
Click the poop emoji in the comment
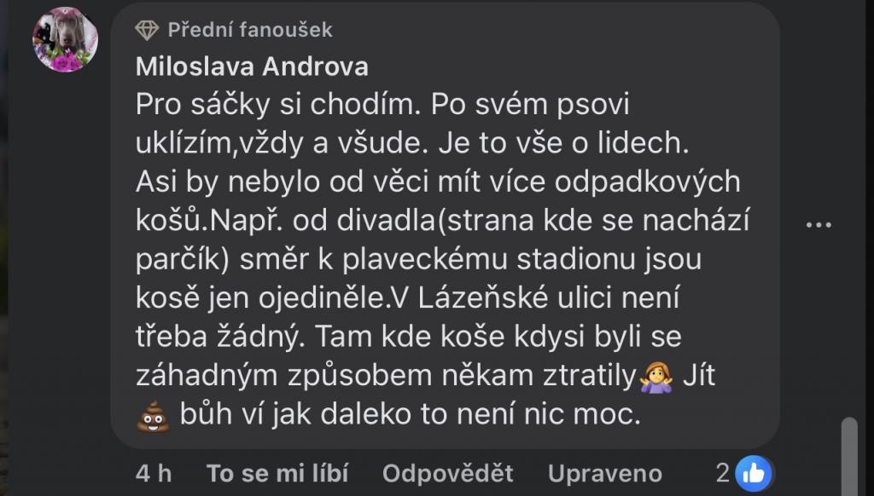(x=154, y=417)
